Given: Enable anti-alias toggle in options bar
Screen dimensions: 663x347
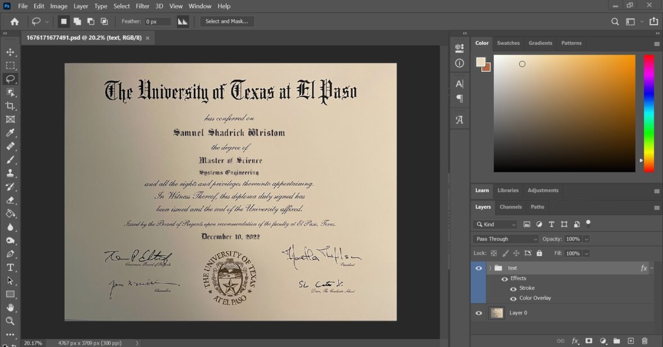Looking at the screenshot, I should 182,21.
